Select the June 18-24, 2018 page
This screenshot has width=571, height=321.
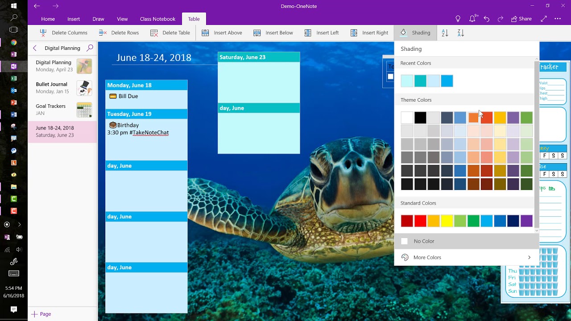pos(62,132)
